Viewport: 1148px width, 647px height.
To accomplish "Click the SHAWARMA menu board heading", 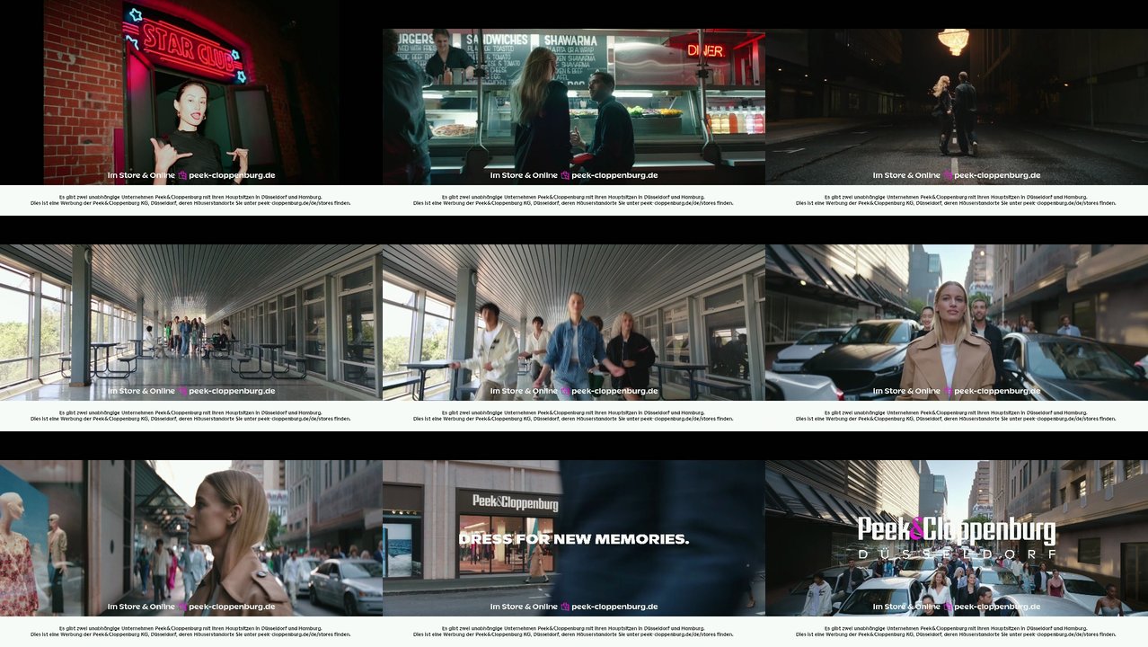I will point(570,40).
